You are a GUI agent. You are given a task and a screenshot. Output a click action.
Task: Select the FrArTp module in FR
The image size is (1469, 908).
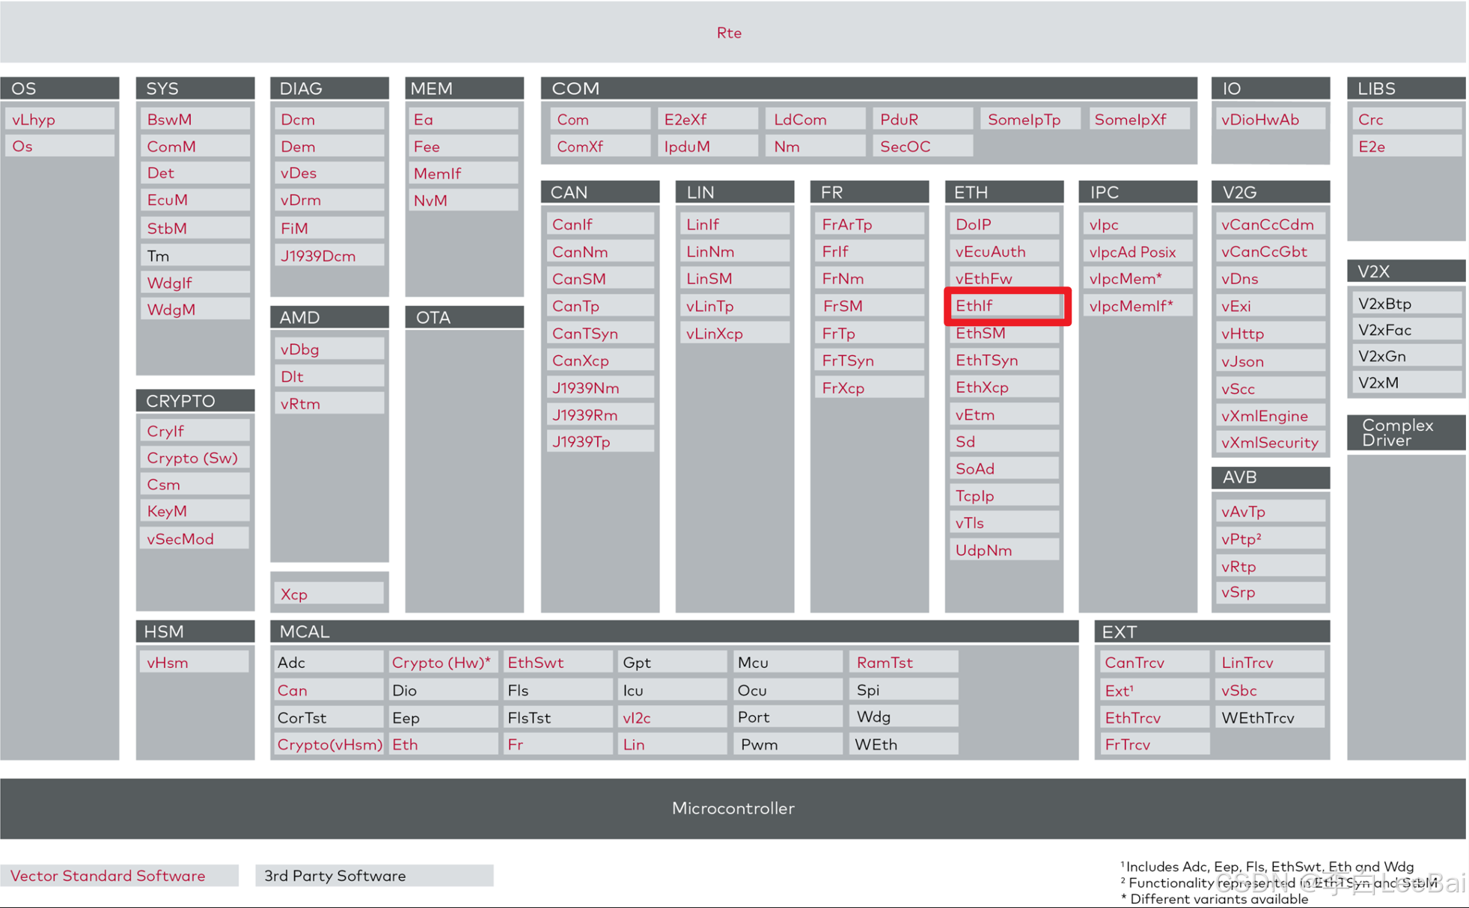[869, 224]
